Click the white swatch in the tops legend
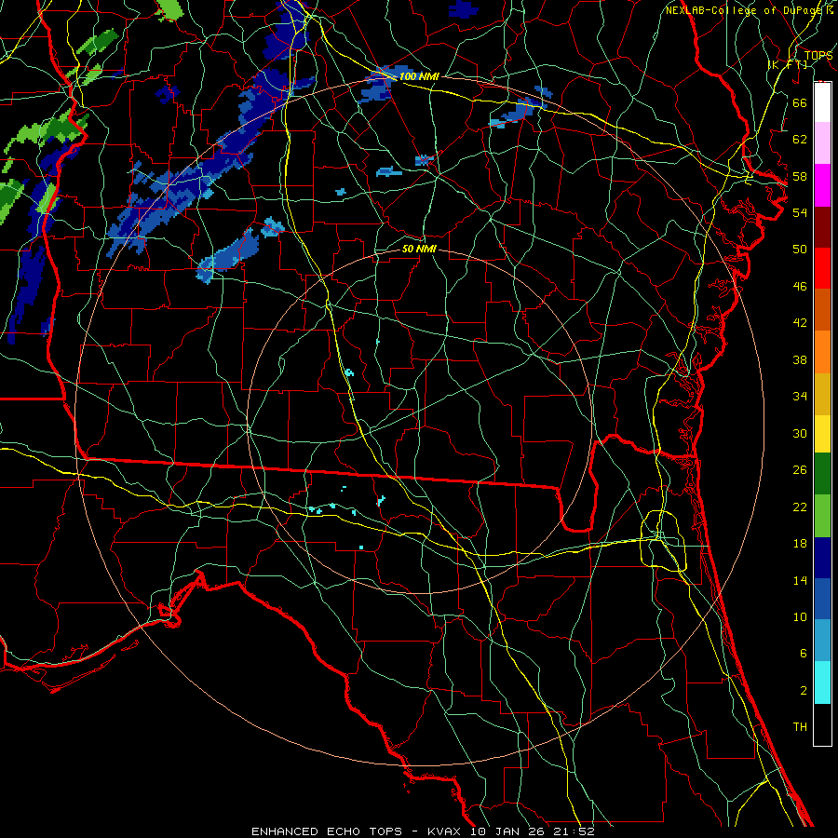838x838 pixels. coord(822,102)
